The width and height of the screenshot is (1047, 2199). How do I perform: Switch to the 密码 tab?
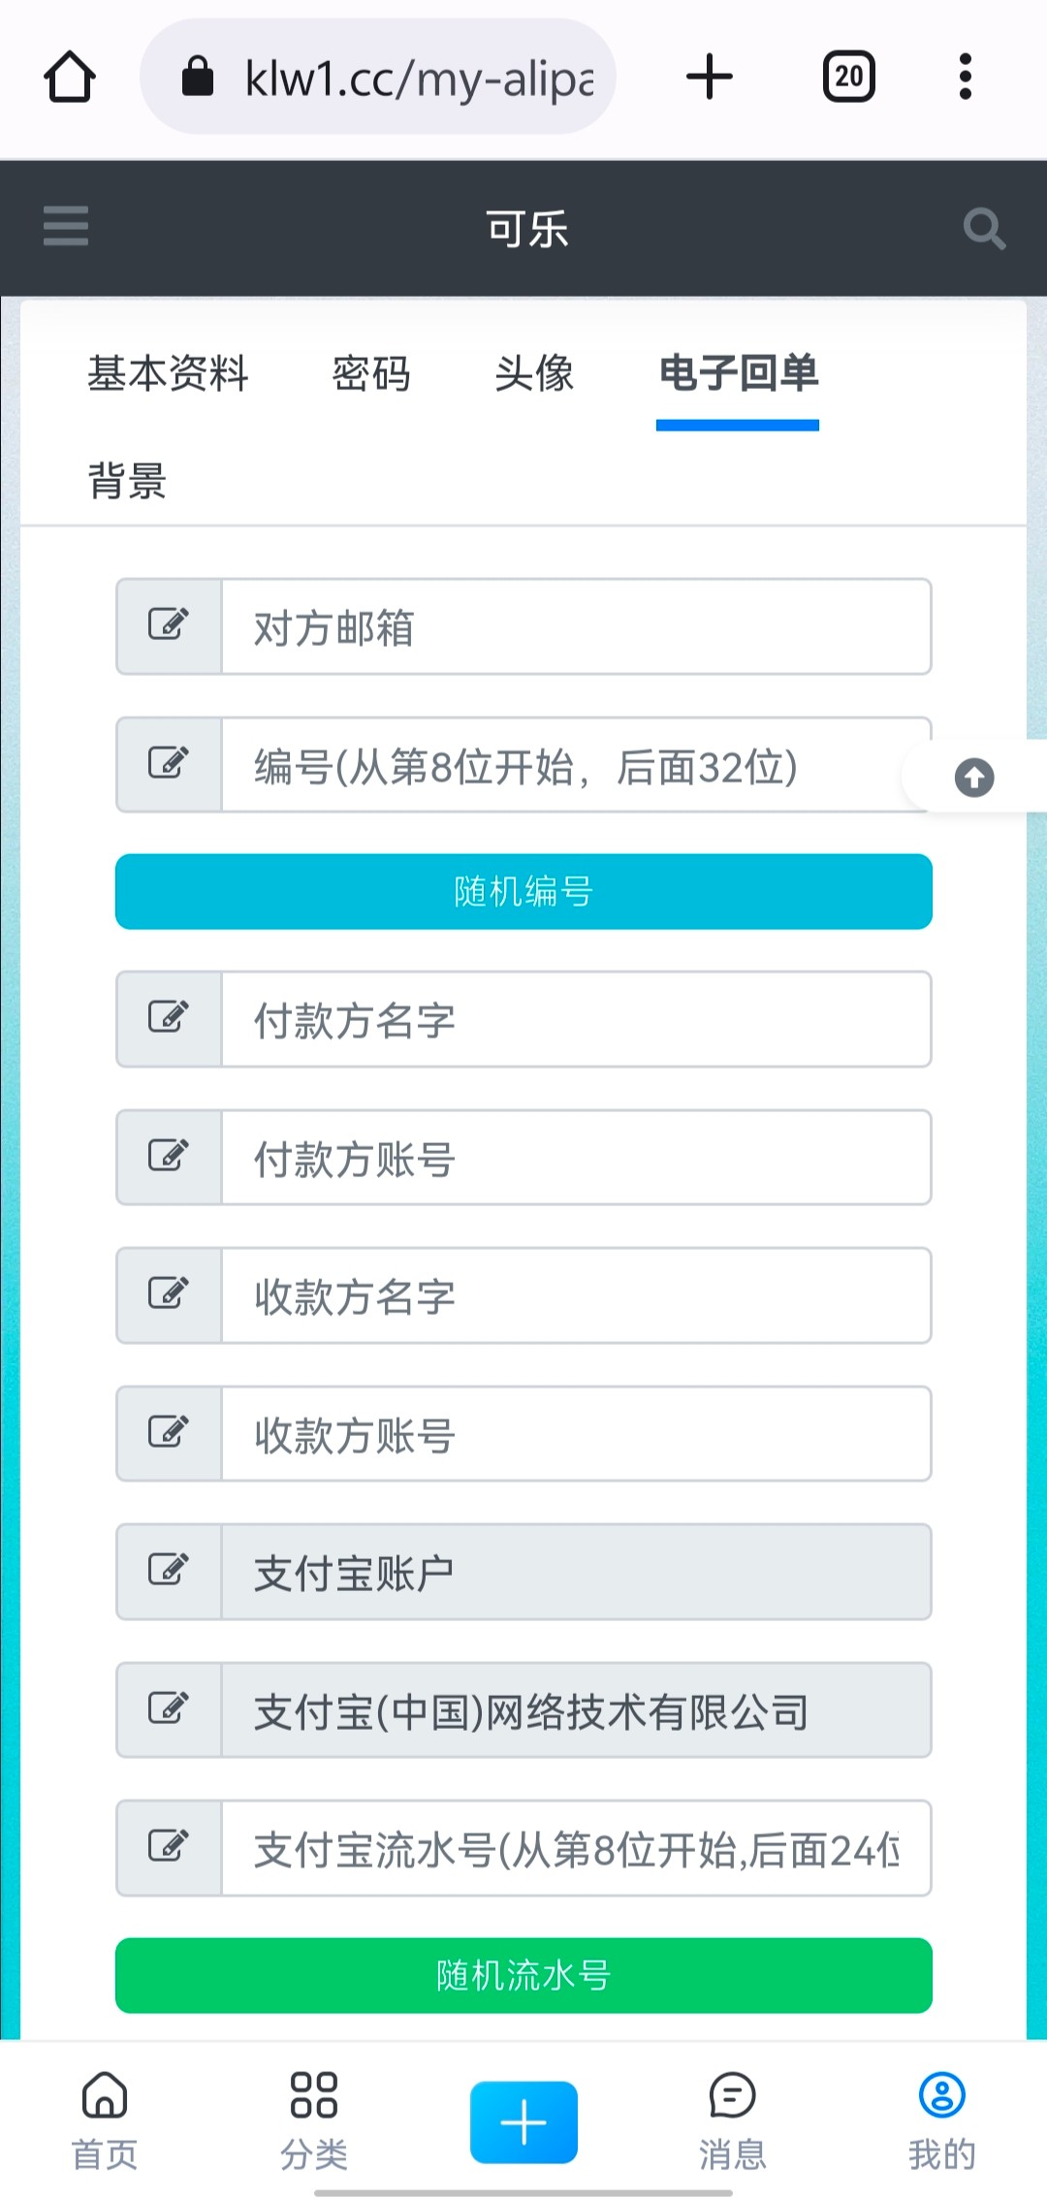point(371,374)
